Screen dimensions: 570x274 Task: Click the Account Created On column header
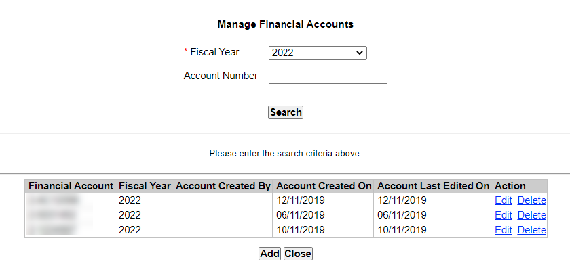click(324, 186)
